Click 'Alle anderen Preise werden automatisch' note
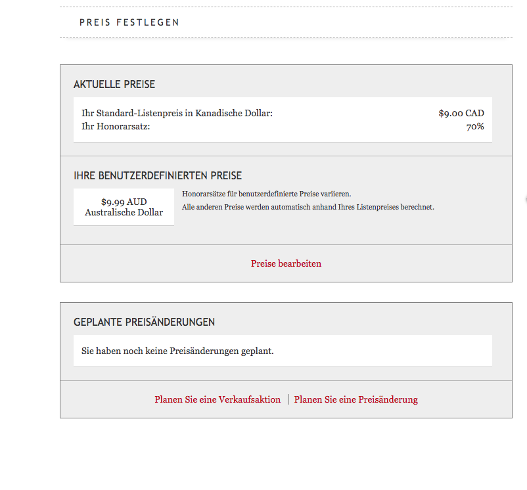The height and width of the screenshot is (490, 527). tap(308, 207)
